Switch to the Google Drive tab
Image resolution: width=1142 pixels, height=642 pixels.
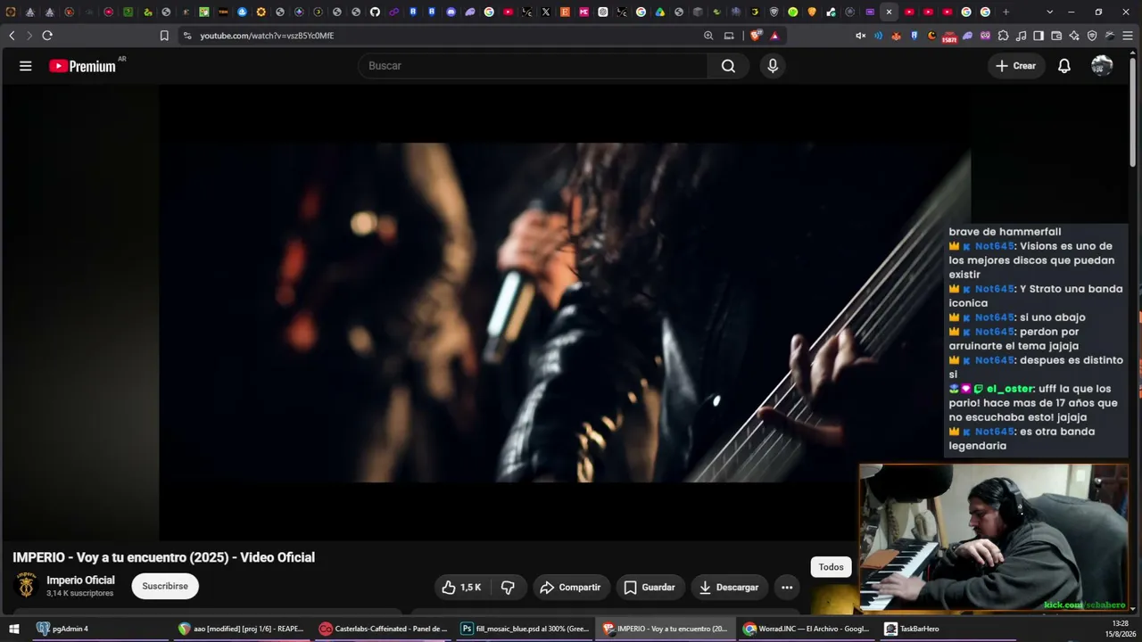[659, 12]
